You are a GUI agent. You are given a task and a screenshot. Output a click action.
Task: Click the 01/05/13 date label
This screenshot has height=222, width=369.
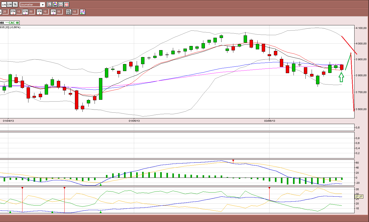point(134,121)
